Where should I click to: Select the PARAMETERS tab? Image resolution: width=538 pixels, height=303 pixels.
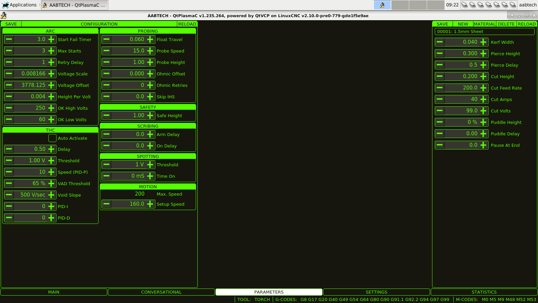coord(269,292)
